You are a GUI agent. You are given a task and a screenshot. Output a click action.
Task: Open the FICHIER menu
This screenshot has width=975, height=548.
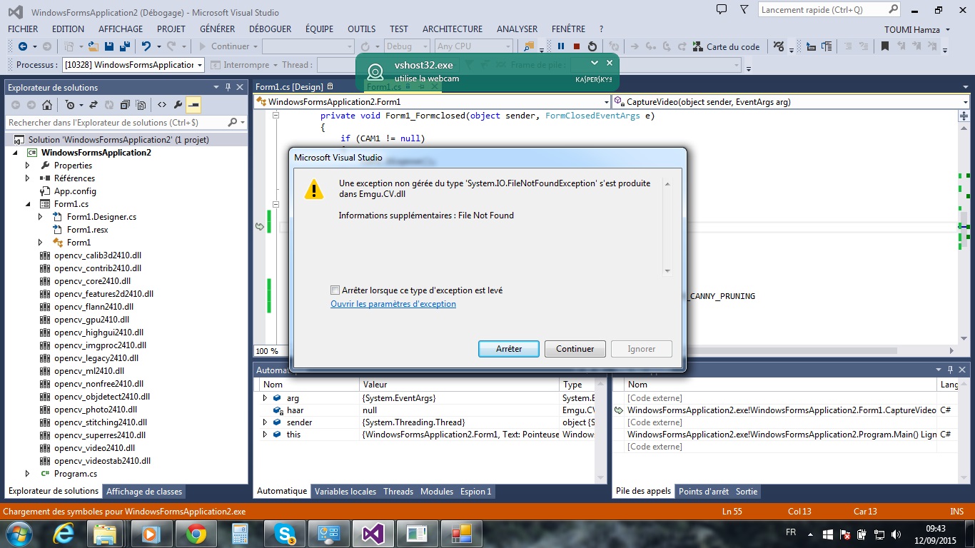coord(23,29)
